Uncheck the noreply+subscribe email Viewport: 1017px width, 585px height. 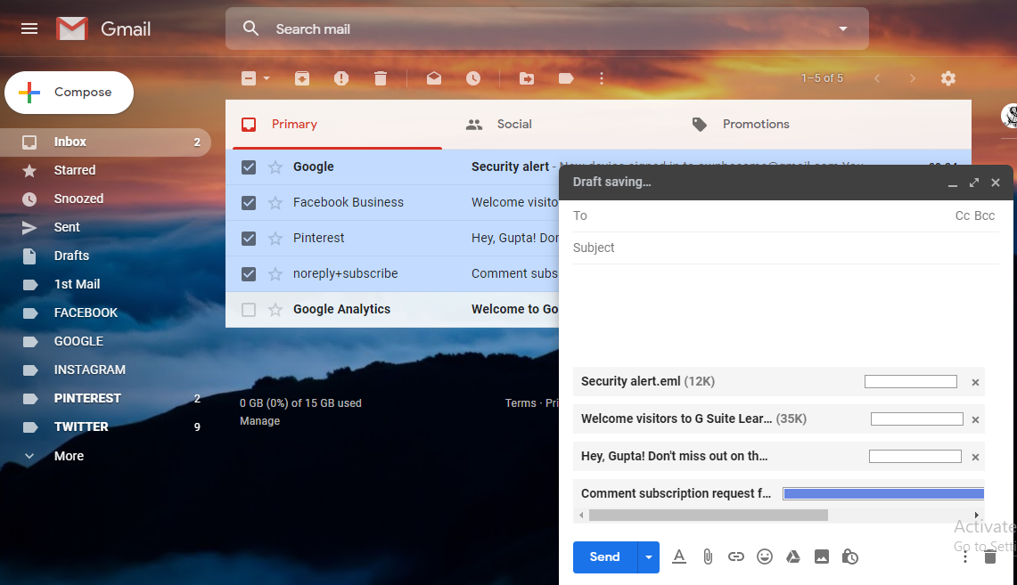[x=249, y=274]
